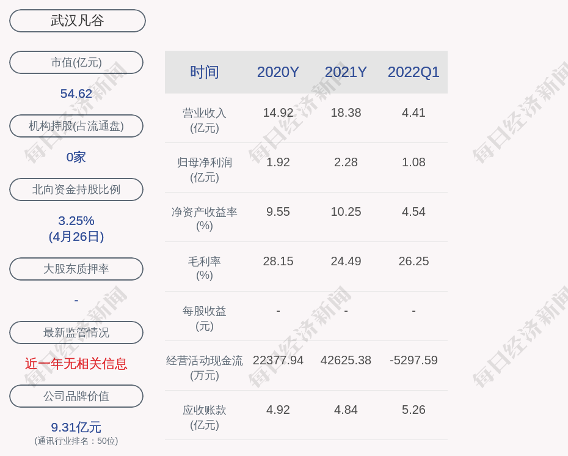Click revenue value 4.41

click(x=413, y=112)
